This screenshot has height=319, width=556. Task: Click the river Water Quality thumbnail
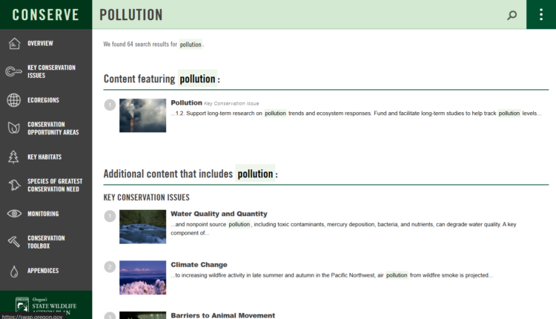click(142, 227)
